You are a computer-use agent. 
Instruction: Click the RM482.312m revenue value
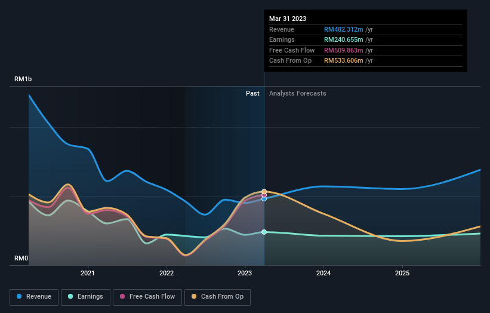(x=343, y=29)
